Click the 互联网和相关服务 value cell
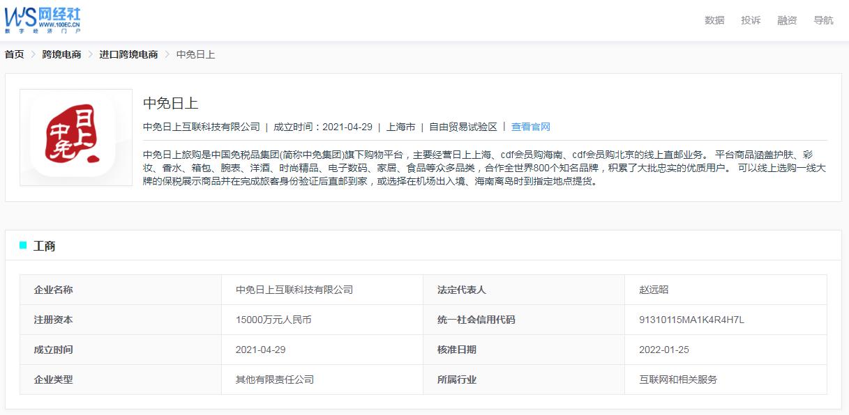The height and width of the screenshot is (415, 849). click(726, 379)
